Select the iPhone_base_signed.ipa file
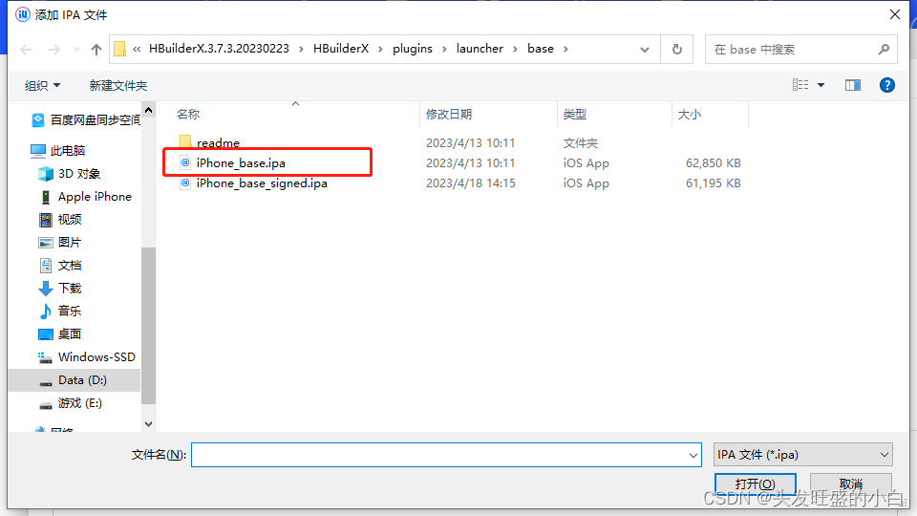This screenshot has width=917, height=516. pos(262,183)
